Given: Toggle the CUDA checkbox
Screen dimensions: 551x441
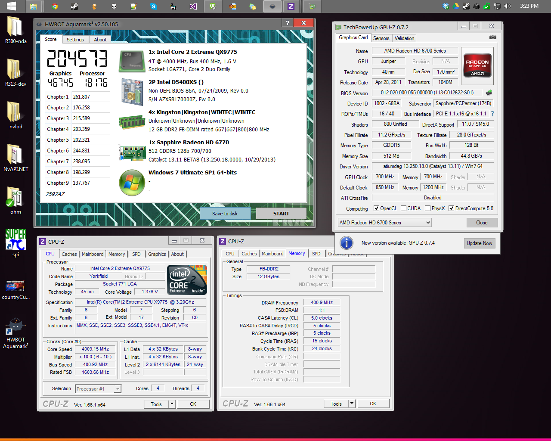Looking at the screenshot, I should coord(404,208).
